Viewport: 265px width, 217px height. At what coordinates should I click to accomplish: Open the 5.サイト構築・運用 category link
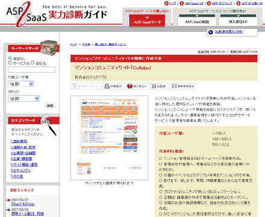click(24, 165)
